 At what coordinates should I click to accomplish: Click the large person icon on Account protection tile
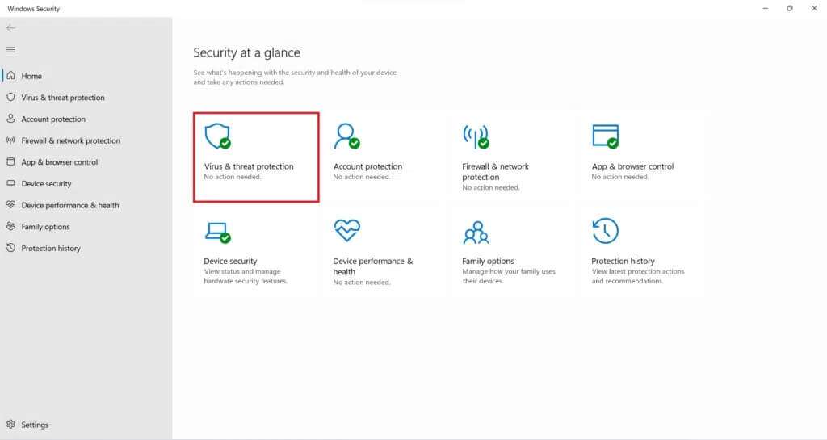coord(346,136)
